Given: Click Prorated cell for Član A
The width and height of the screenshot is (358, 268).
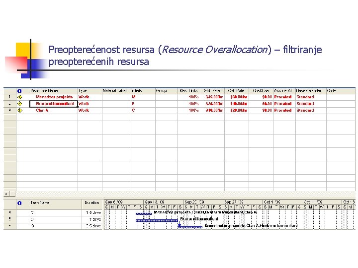Looking at the screenshot, I should click(284, 111).
